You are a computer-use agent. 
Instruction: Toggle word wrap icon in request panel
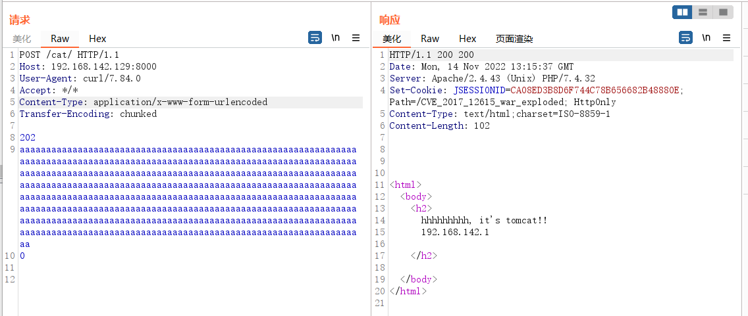(x=315, y=38)
